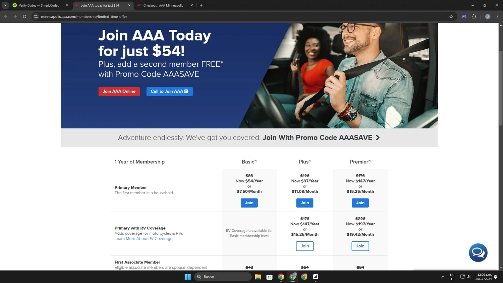Open the taskbar clock and date
The image size is (503, 283).
tap(484, 277)
